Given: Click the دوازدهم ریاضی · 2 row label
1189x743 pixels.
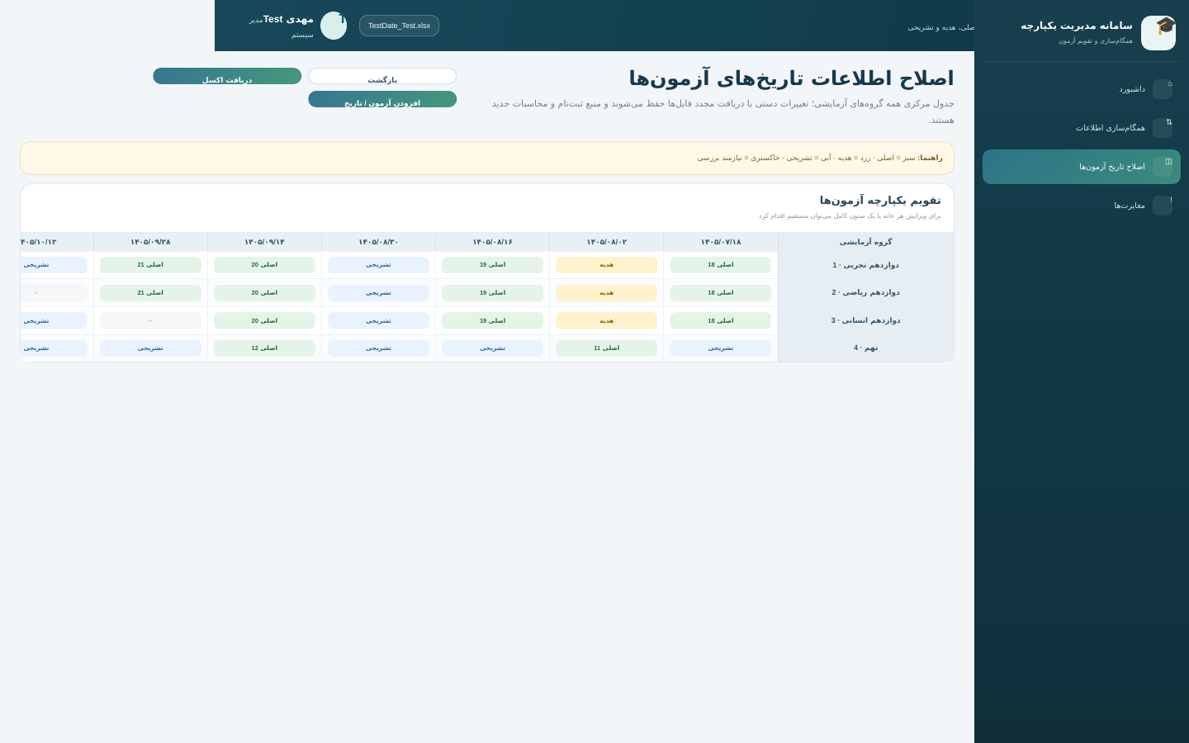Looking at the screenshot, I should [x=866, y=293].
